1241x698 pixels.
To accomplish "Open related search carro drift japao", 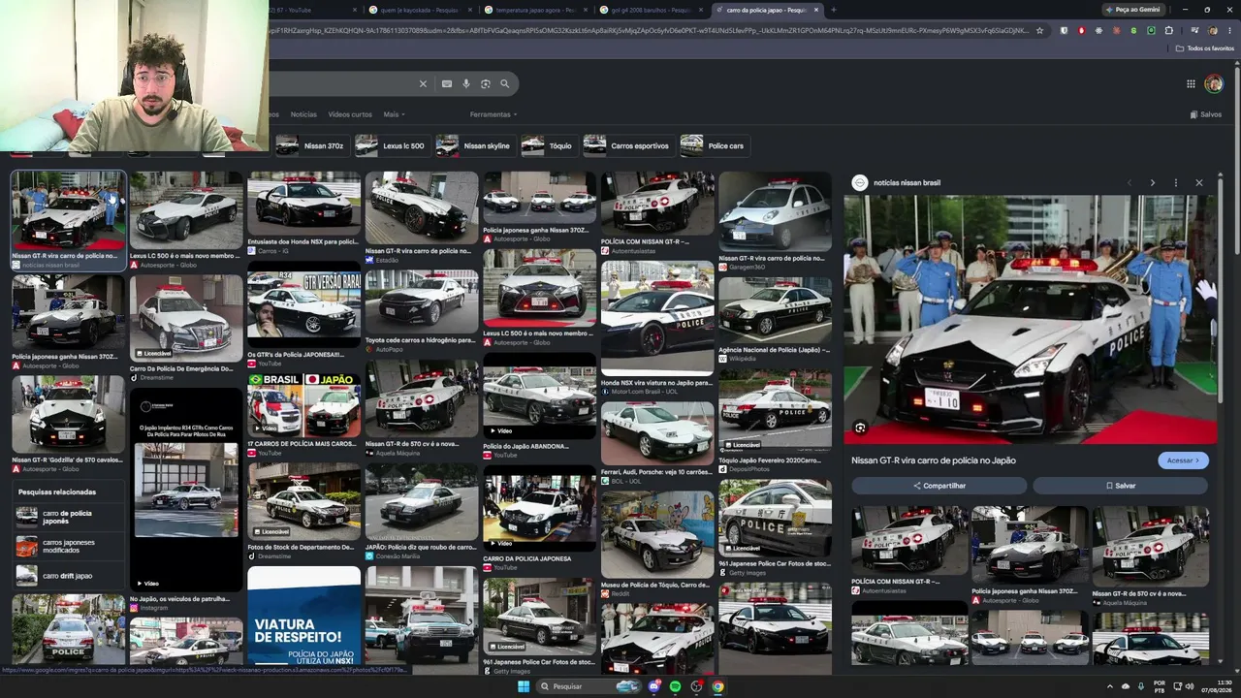I will click(x=70, y=576).
